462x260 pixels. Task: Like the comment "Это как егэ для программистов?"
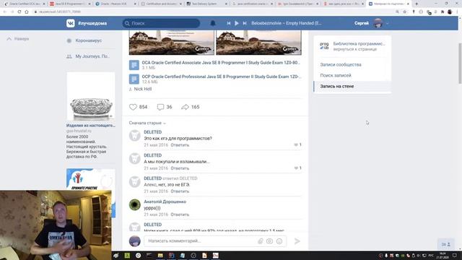pyautogui.click(x=296, y=144)
